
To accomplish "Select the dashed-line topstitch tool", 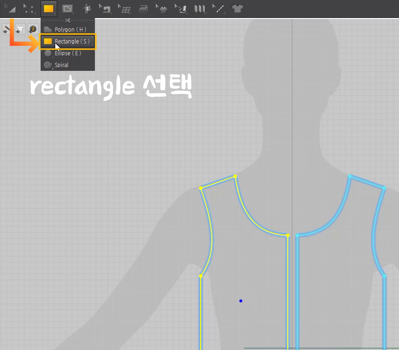I will click(x=218, y=9).
